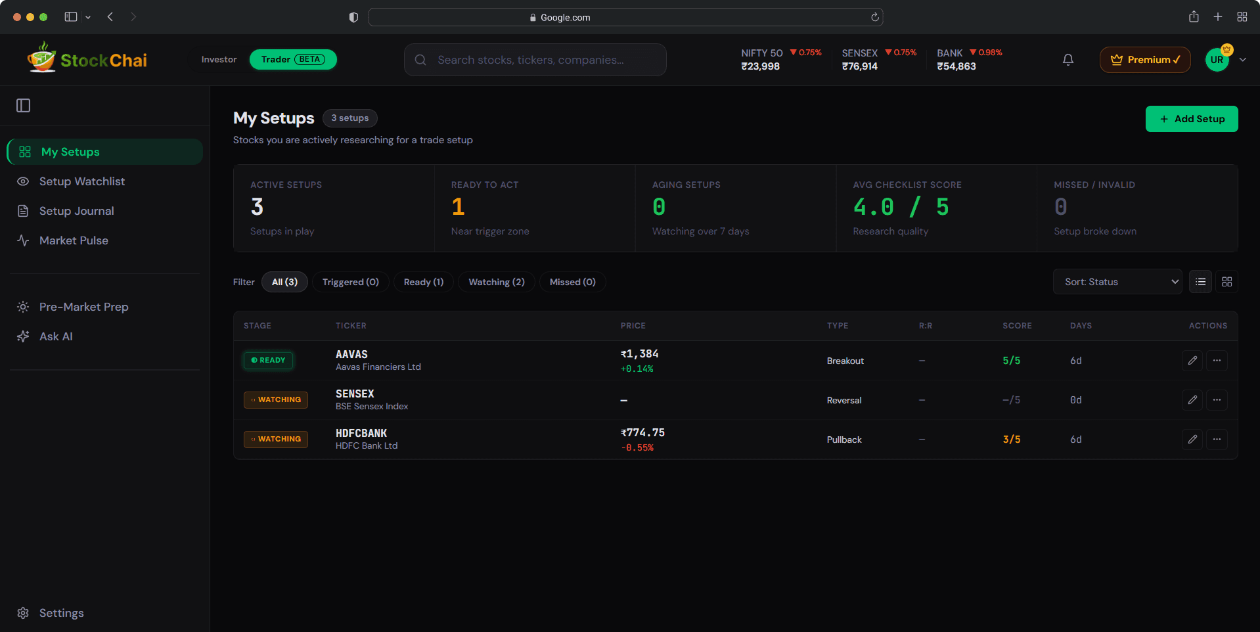Screen dimensions: 1260x632
Task: Show browser tab overview icon
Action: pos(1242,17)
